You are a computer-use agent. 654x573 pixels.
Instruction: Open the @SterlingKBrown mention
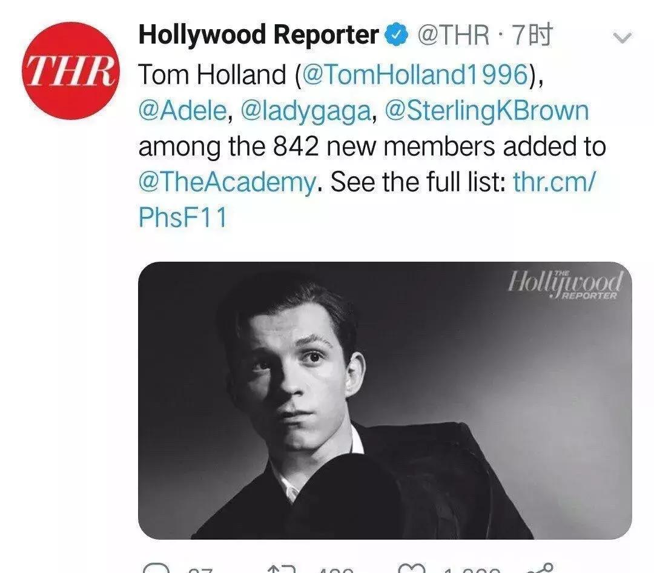(487, 111)
